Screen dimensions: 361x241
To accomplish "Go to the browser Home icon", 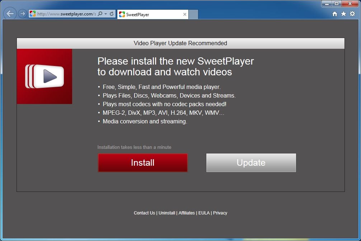I will [335, 14].
